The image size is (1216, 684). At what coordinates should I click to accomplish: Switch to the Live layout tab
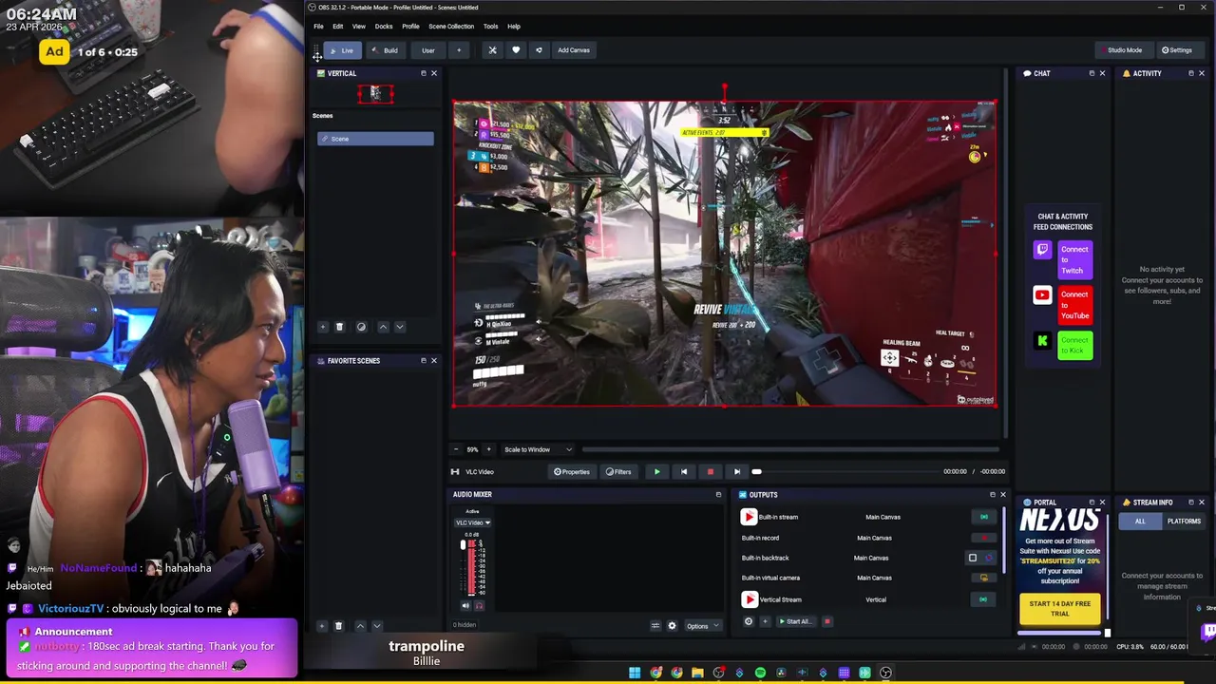click(342, 50)
